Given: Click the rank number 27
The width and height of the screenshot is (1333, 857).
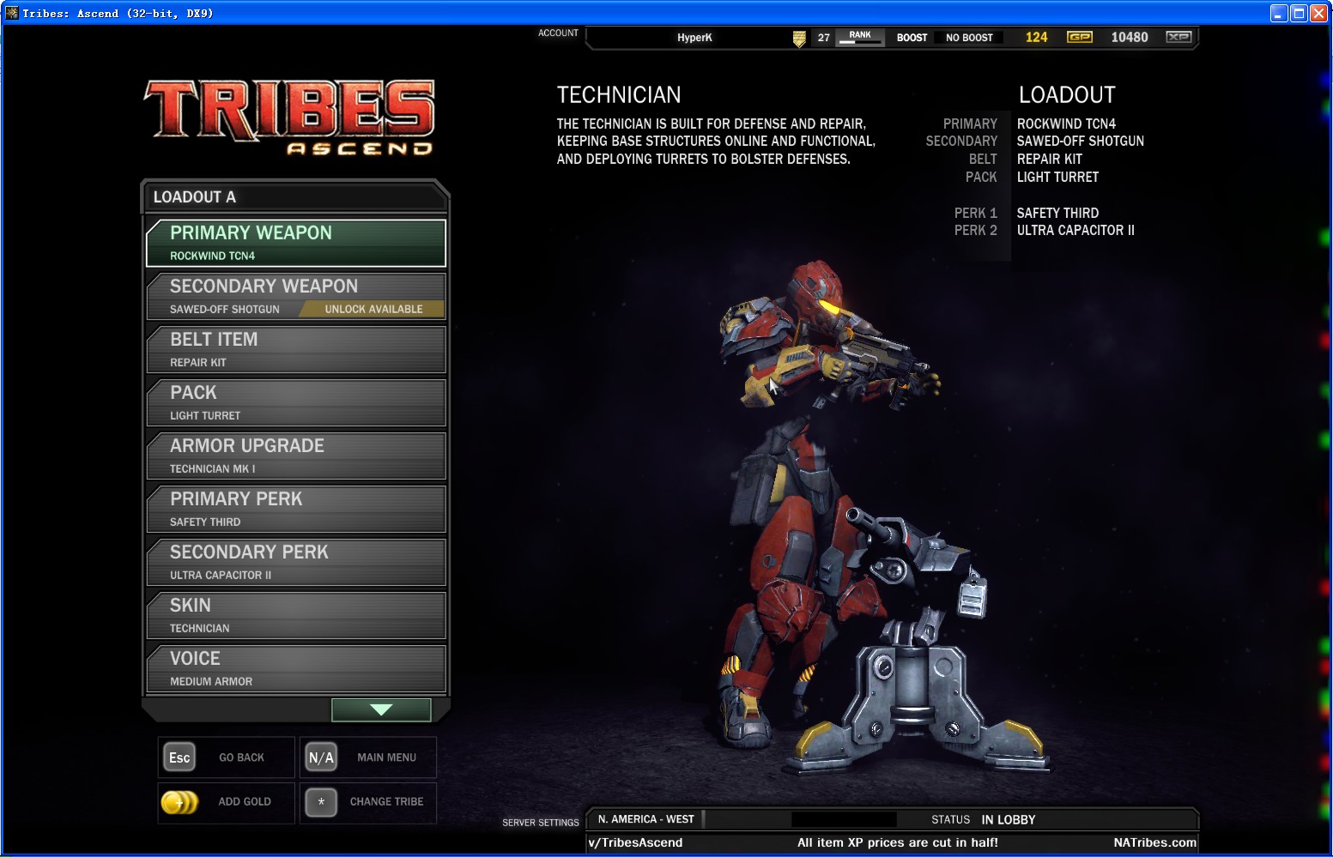Looking at the screenshot, I should tap(824, 38).
